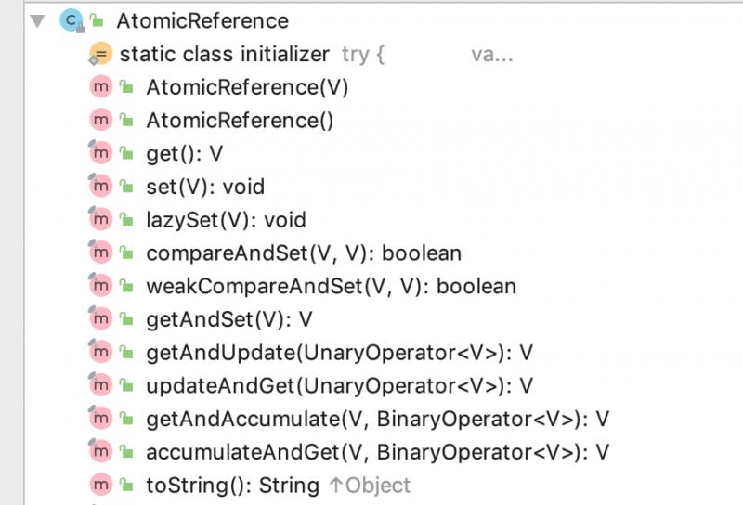Click the AtomicReference class name
743x505 pixels.
[x=202, y=20]
